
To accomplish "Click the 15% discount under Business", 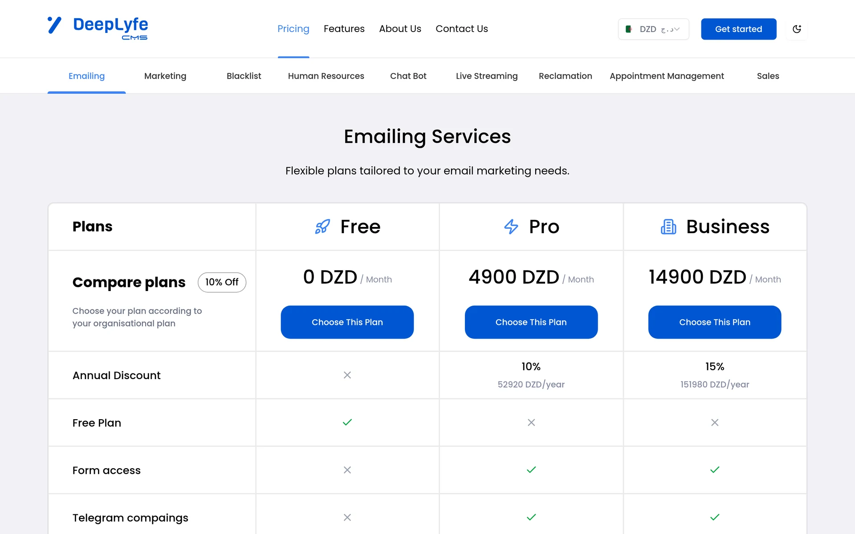I will [714, 367].
